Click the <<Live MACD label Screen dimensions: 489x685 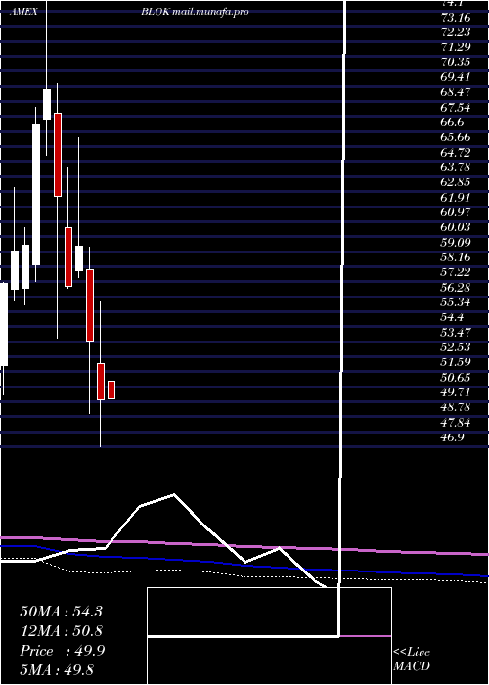pyautogui.click(x=412, y=660)
